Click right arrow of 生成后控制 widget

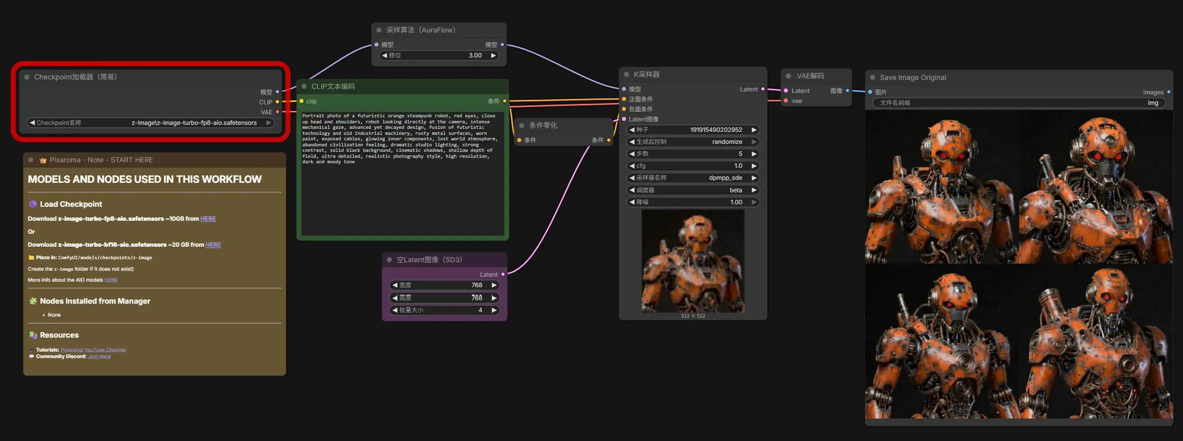click(x=754, y=142)
